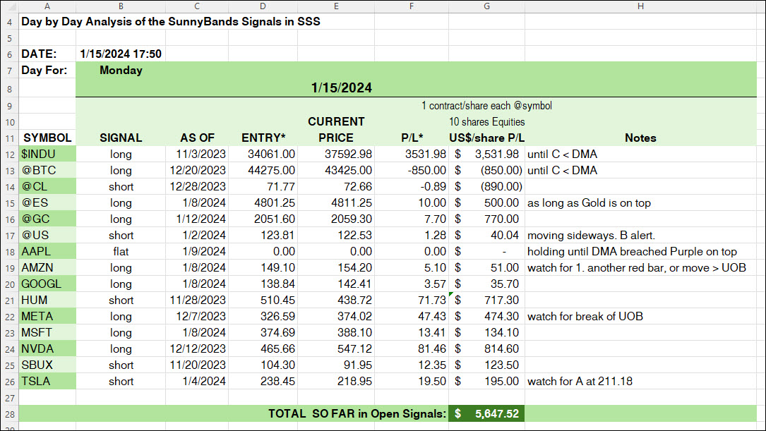Select the 'NVDA' symbol cell
Viewport: 766px width, 431px height.
coord(47,349)
